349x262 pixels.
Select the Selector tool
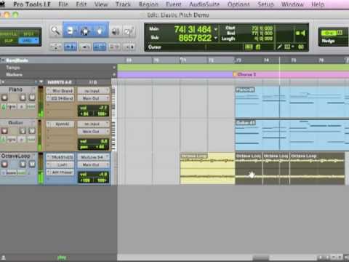85,31
